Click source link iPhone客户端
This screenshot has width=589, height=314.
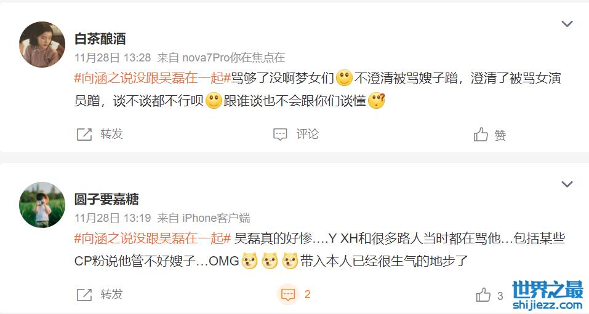216,218
